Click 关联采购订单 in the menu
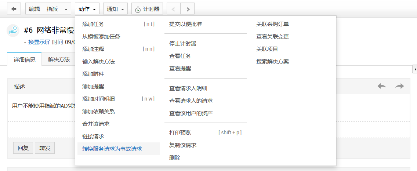The height and width of the screenshot is (171, 417). (x=272, y=24)
